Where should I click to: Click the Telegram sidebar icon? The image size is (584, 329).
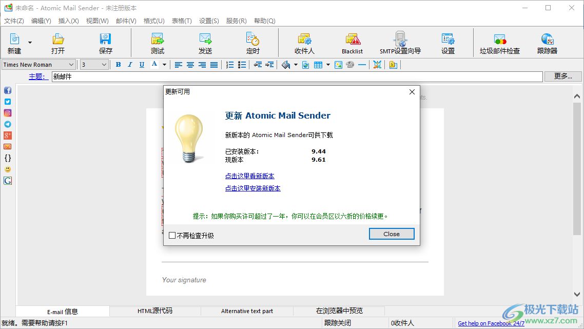[8, 124]
